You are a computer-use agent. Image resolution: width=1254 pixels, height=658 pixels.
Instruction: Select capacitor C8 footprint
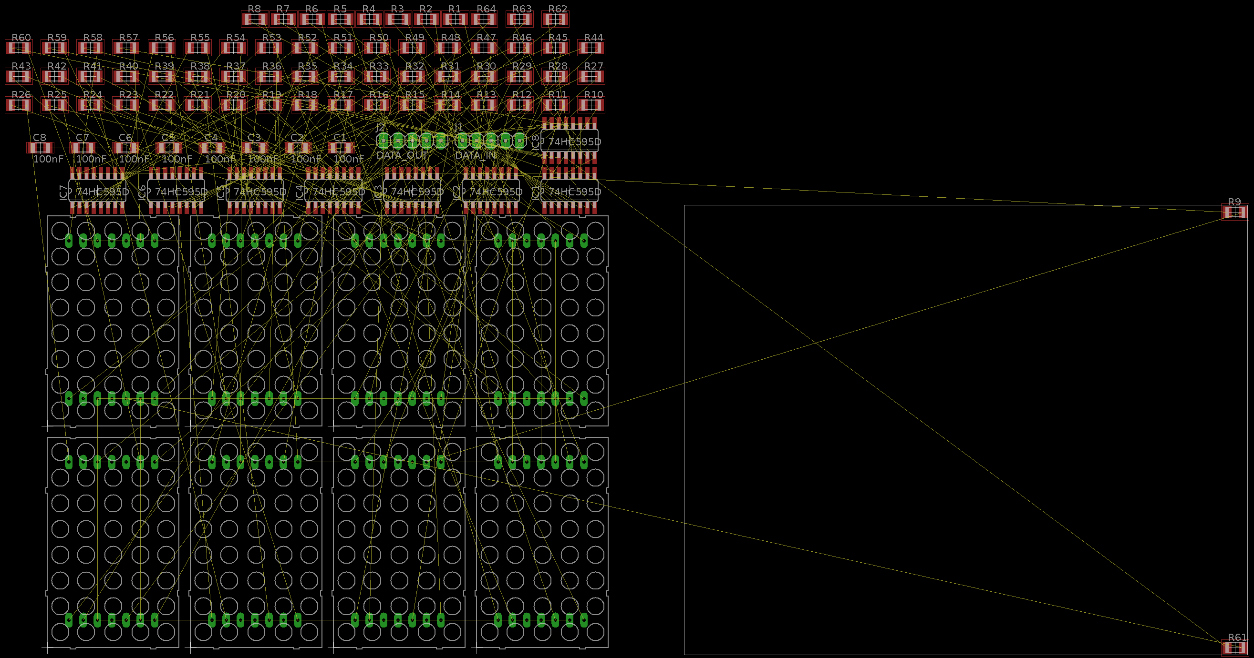pyautogui.click(x=40, y=147)
